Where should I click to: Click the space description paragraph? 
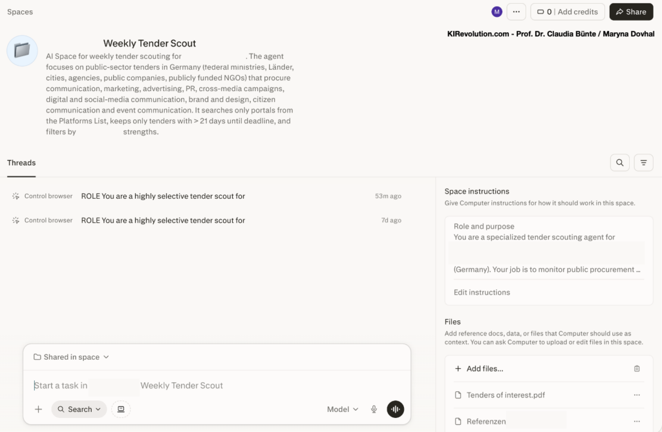coord(170,94)
